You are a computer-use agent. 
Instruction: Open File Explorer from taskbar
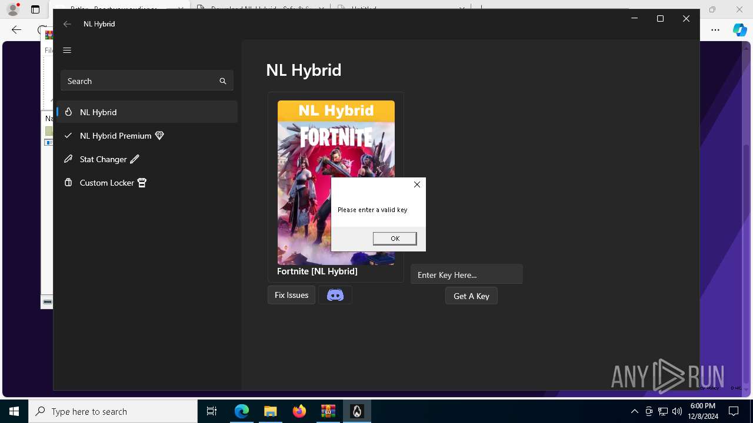pyautogui.click(x=270, y=411)
